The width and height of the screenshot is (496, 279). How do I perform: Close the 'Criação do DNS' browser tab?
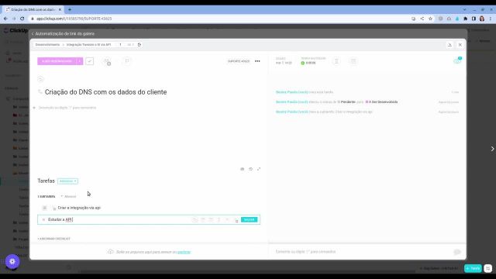tap(60, 9)
